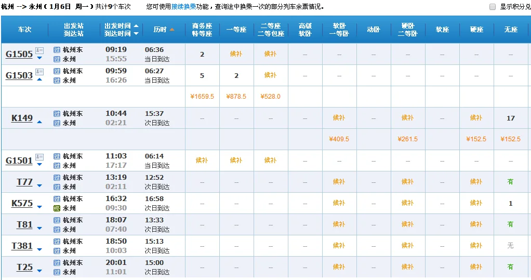This screenshot has height=280, width=531.
Task: Open train K575 details link
Action: pyautogui.click(x=22, y=204)
